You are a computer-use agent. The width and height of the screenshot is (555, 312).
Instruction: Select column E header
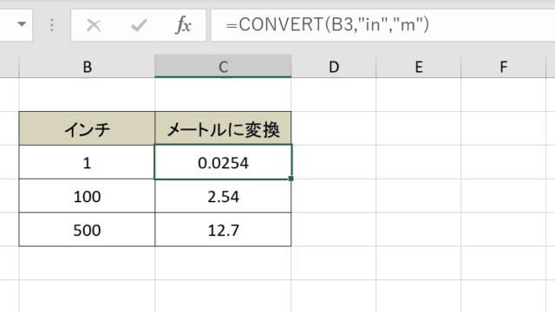(418, 66)
